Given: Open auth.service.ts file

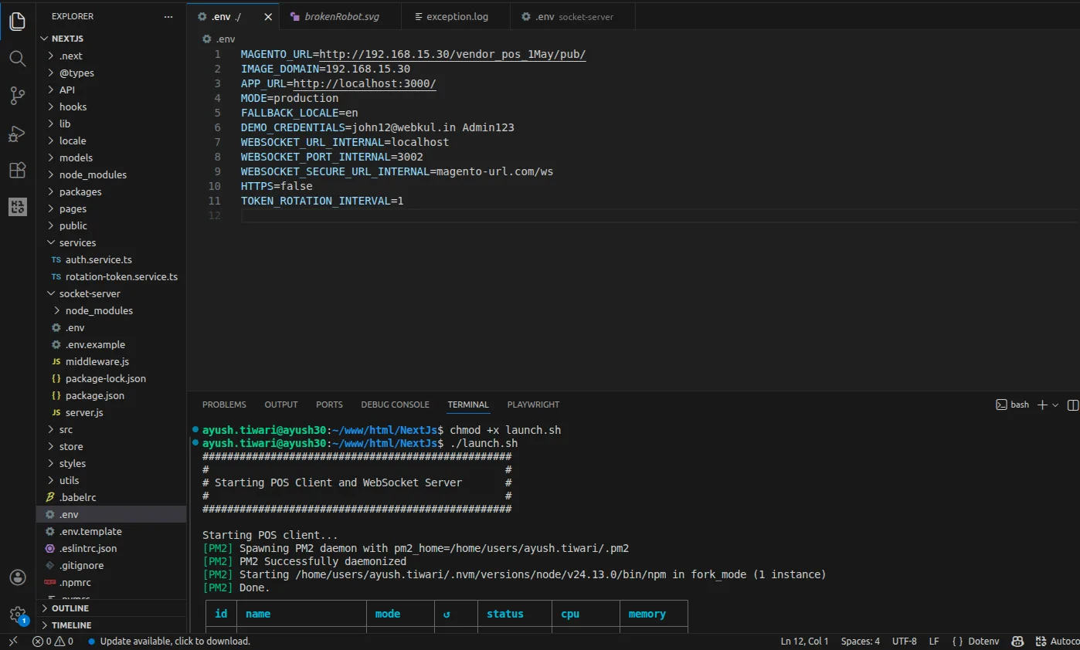Looking at the screenshot, I should click(111, 259).
